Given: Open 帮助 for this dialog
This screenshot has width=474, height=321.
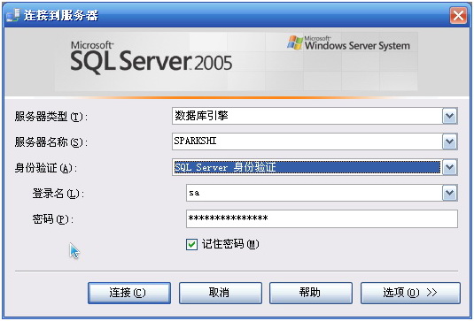Looking at the screenshot, I should pyautogui.click(x=310, y=293).
